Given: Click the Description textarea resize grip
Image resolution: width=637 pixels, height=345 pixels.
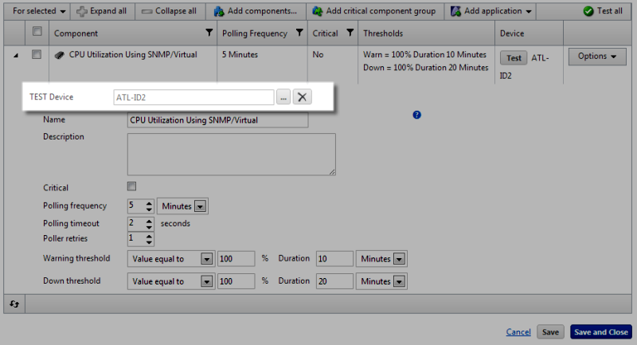Looking at the screenshot, I should pos(332,172).
